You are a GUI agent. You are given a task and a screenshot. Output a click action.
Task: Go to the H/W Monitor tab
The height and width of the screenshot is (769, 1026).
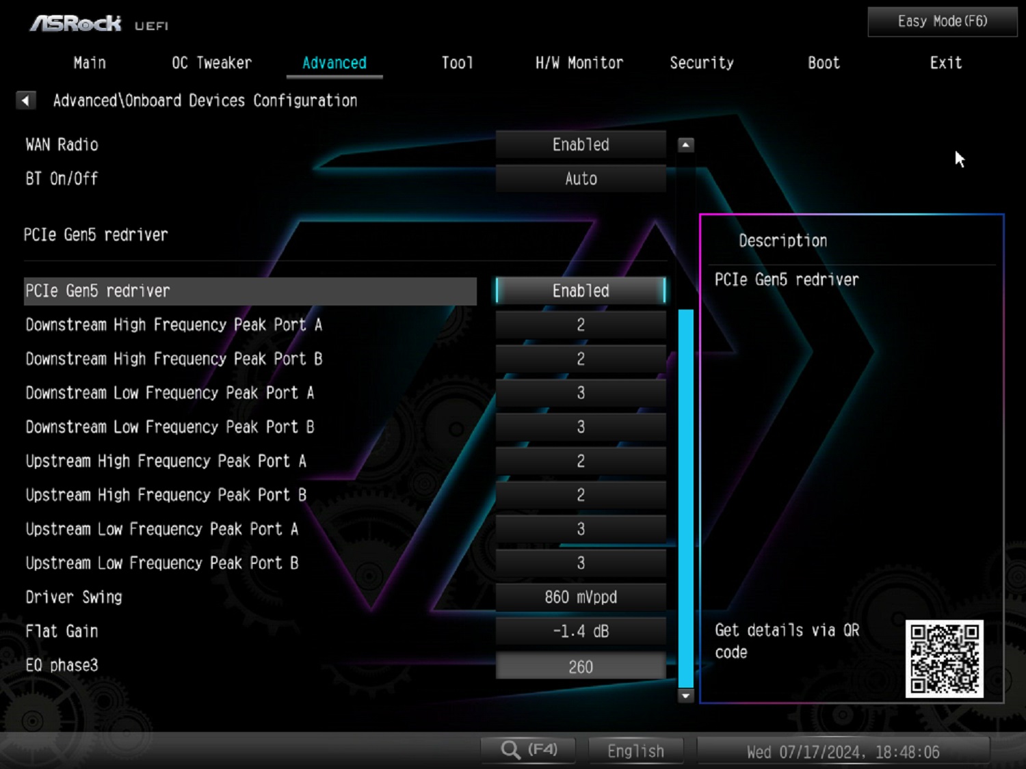tap(579, 63)
